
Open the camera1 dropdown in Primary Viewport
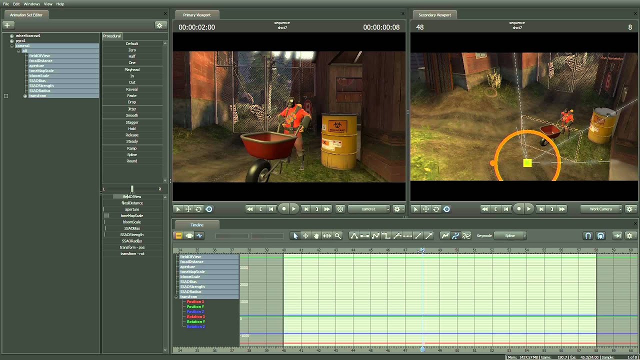(x=369, y=209)
